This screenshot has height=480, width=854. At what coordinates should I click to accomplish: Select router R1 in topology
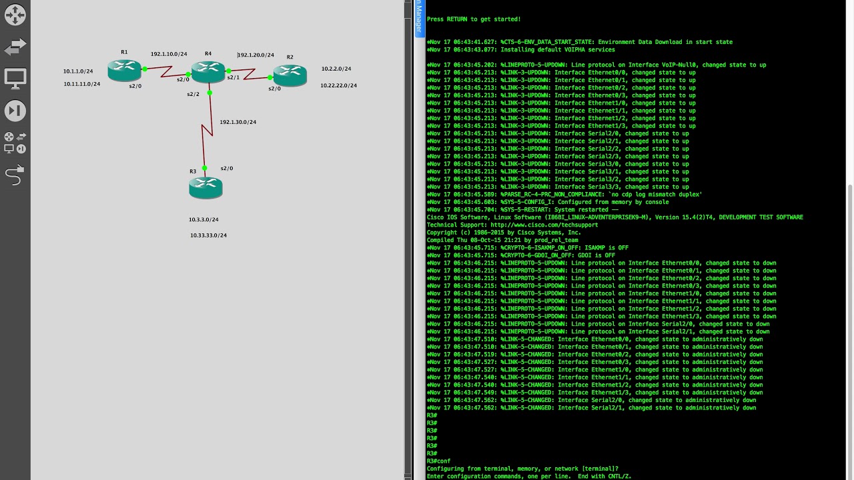click(x=125, y=69)
